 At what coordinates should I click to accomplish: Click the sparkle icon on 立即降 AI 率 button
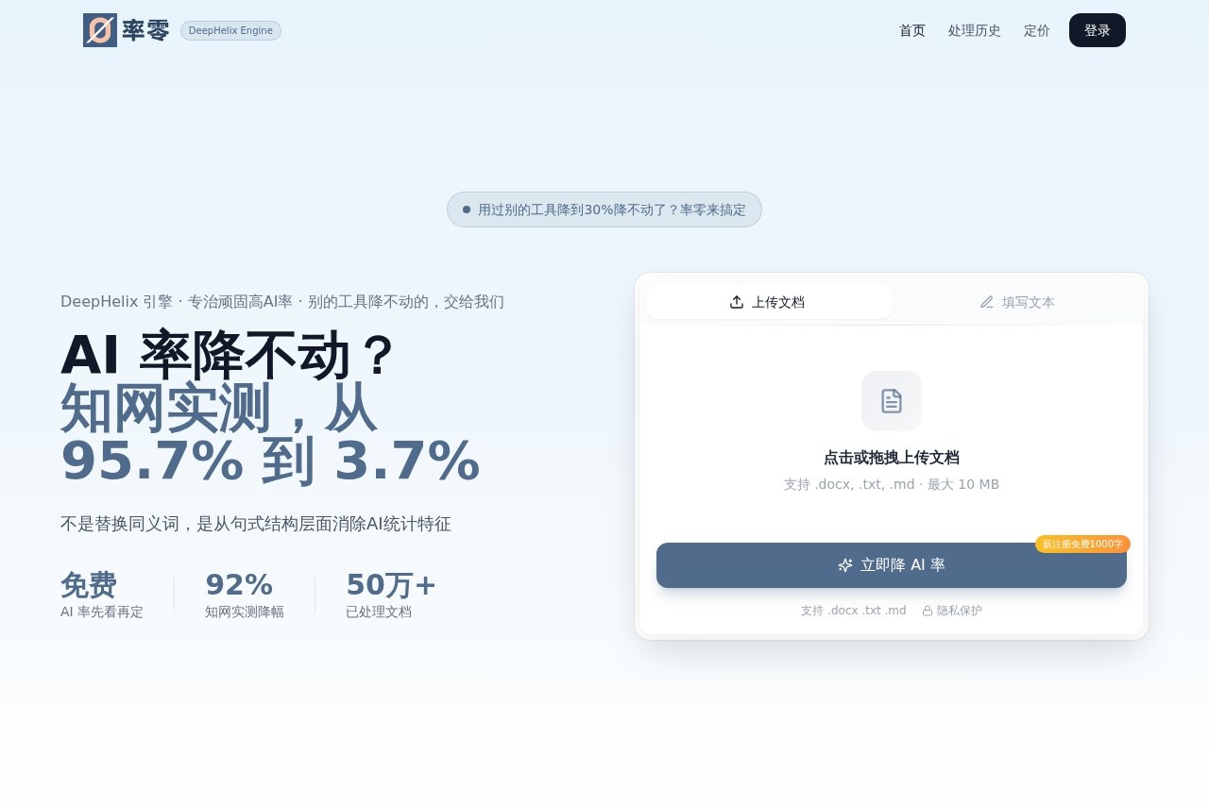[x=845, y=565]
